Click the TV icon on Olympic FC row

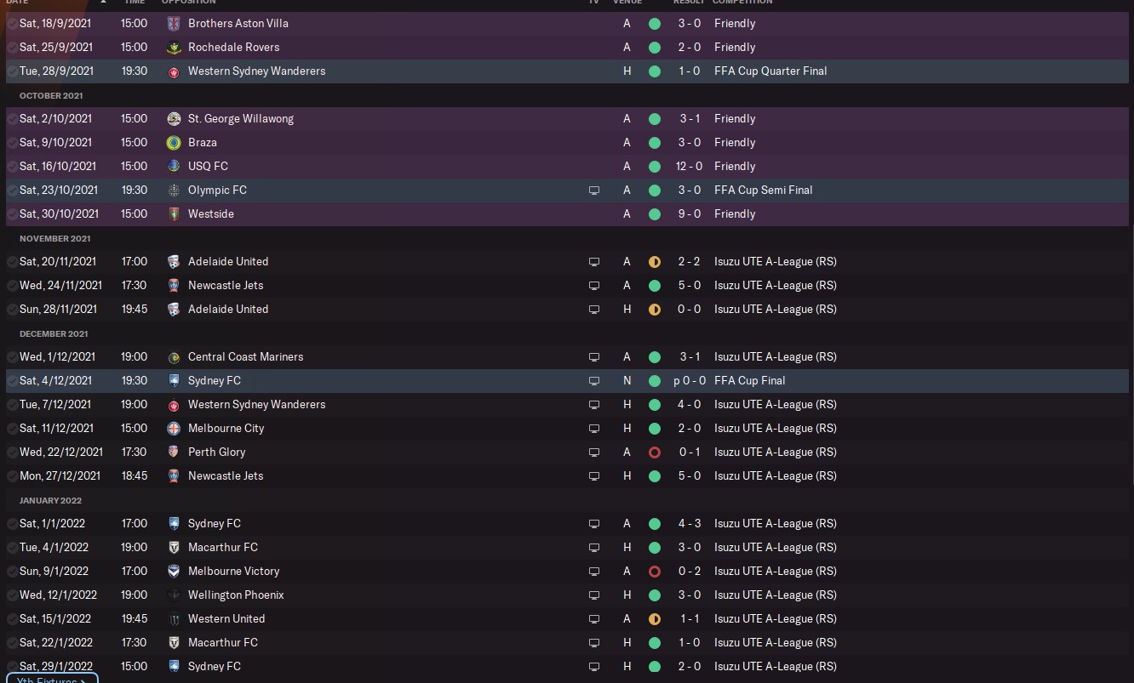pyautogui.click(x=594, y=191)
